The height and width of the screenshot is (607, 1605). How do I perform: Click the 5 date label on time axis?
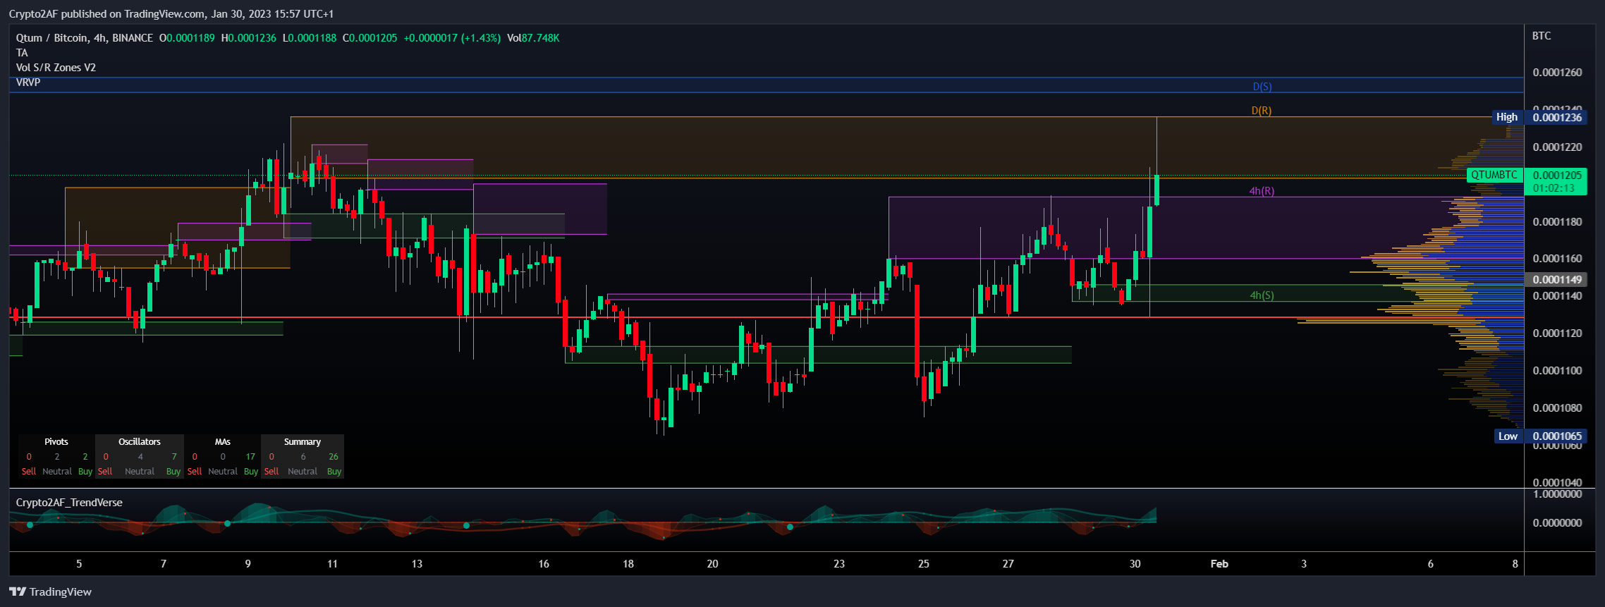coord(79,564)
